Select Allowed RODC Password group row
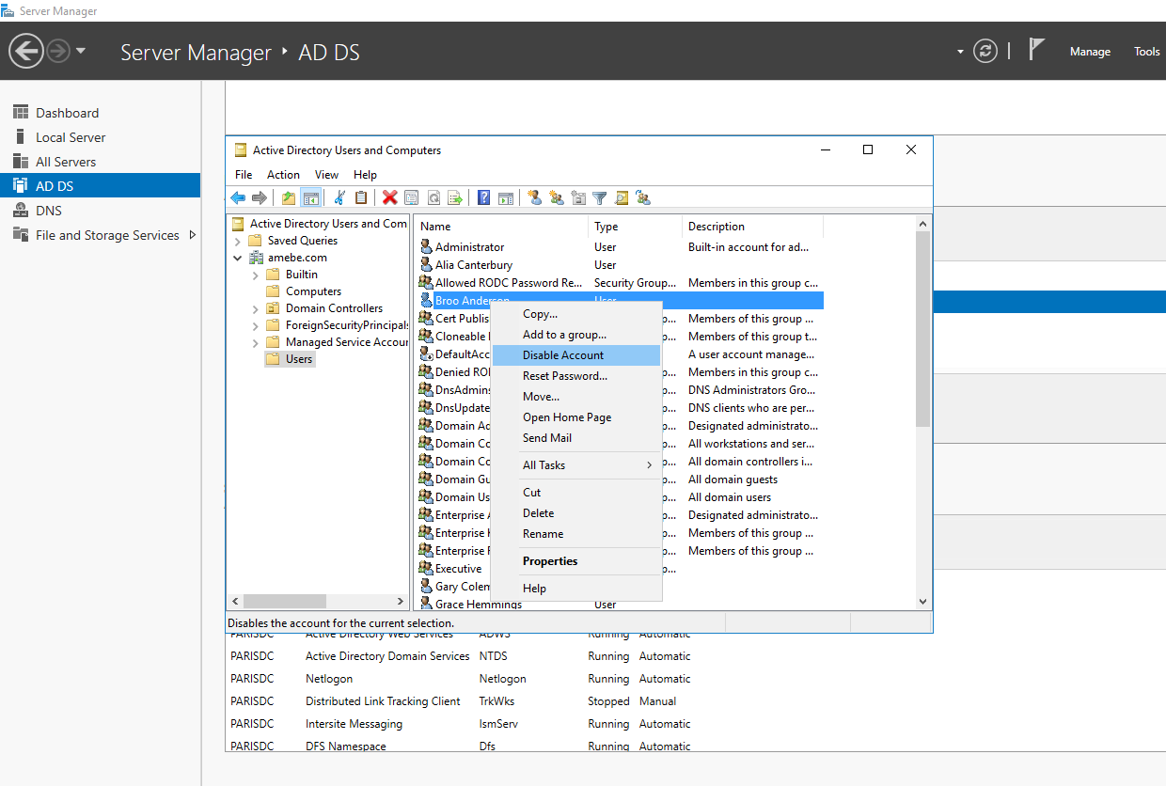 tap(619, 283)
